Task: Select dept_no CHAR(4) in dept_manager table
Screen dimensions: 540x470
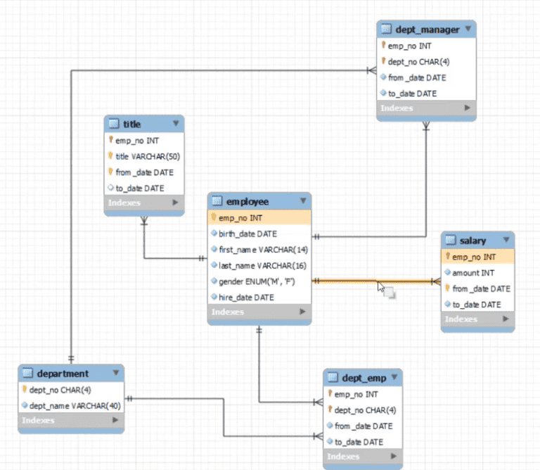Action: 426,62
